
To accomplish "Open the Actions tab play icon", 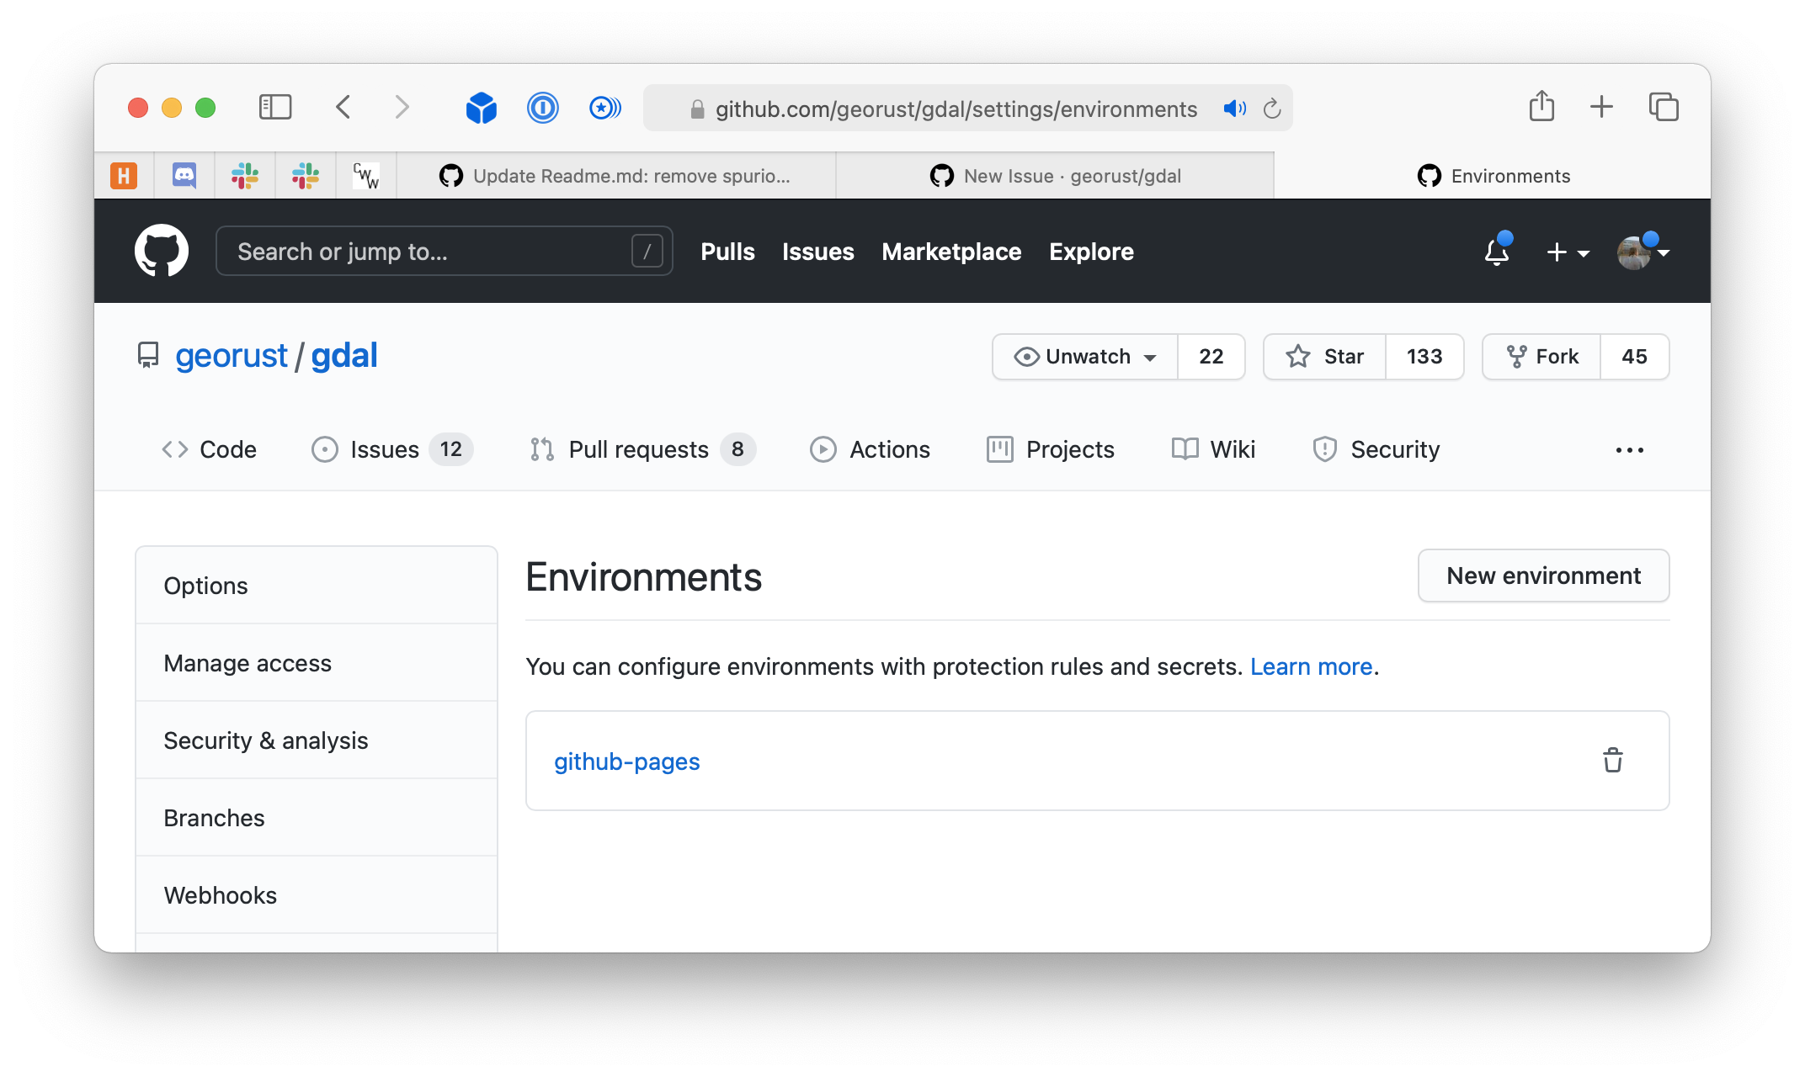I will (x=823, y=448).
